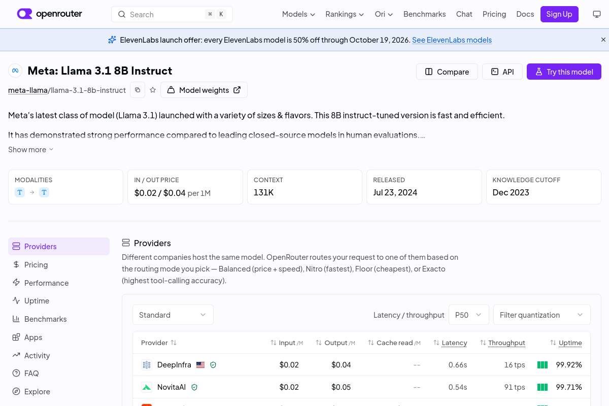Click the green shield next to NovitaAI
This screenshot has width=609, height=406.
coord(194,387)
